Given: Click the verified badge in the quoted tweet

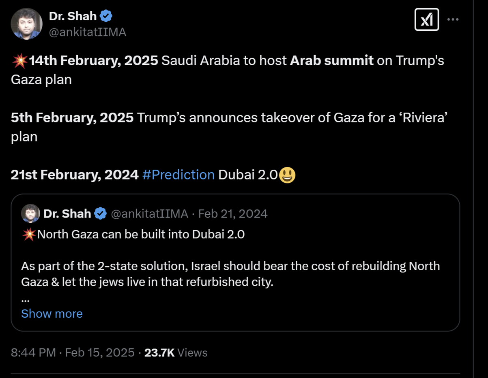Looking at the screenshot, I should click(100, 214).
